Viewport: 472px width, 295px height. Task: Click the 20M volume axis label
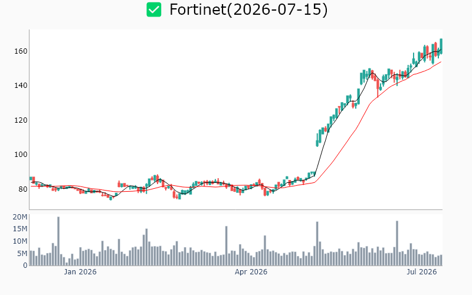[x=20, y=217]
